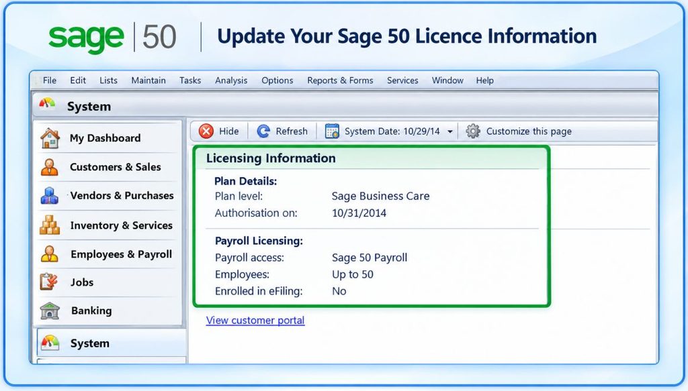688x391 pixels.
Task: Select Inventory & Services navigation label
Action: point(122,225)
